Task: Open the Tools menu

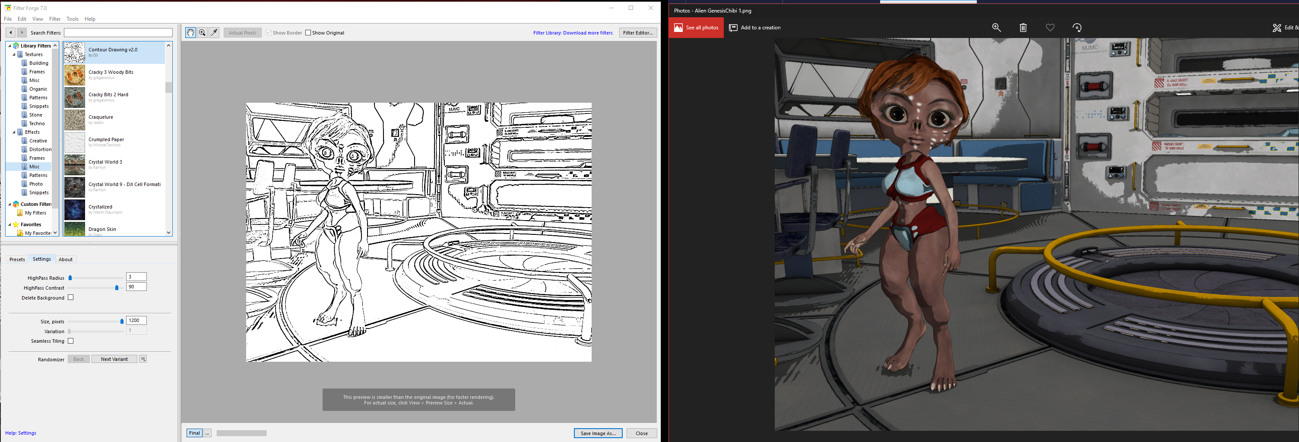Action: tap(73, 19)
